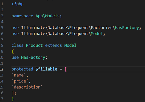The height and width of the screenshot is (102, 145).
Task: Click HasFactory in the import line
Action: point(127,28)
